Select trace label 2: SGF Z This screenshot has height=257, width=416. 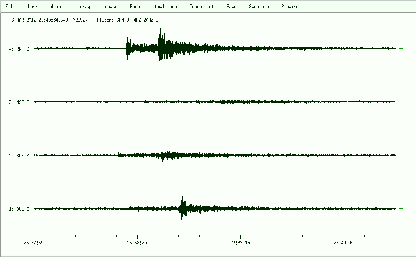(x=19, y=156)
